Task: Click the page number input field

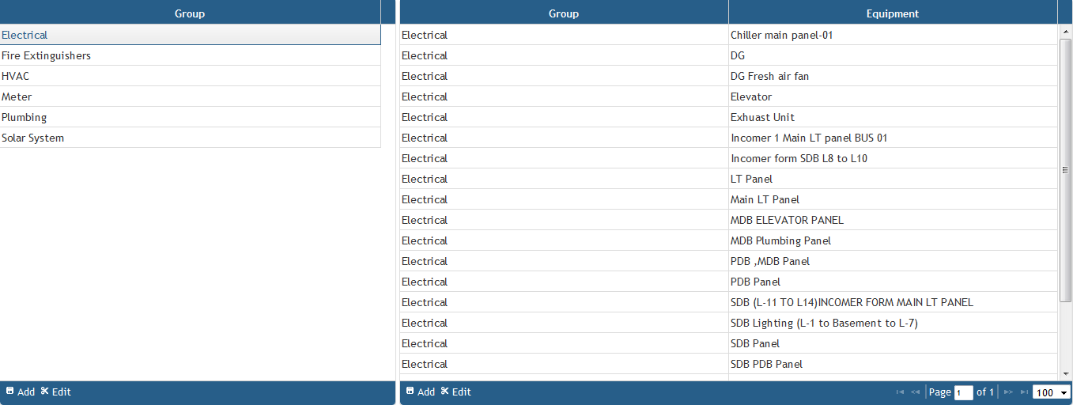Action: point(963,392)
